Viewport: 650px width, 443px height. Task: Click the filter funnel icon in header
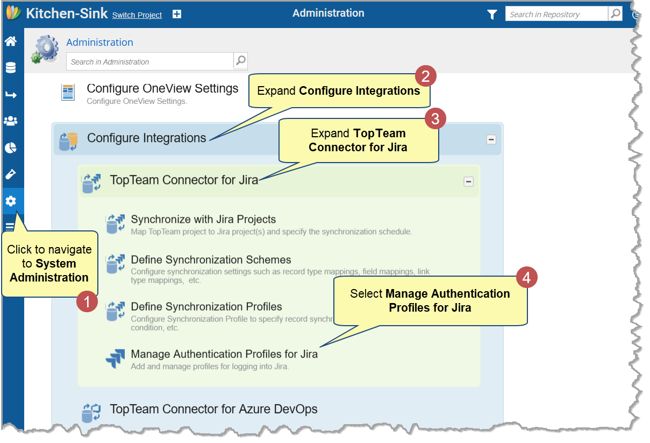coord(492,15)
